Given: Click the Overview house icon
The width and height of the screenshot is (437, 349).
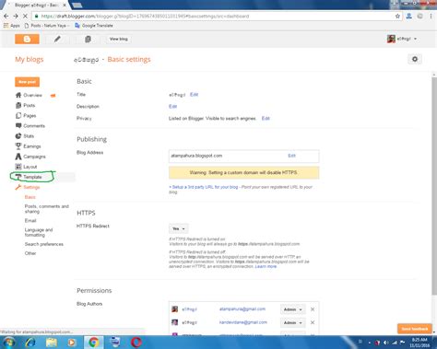Looking at the screenshot, I should [x=18, y=95].
